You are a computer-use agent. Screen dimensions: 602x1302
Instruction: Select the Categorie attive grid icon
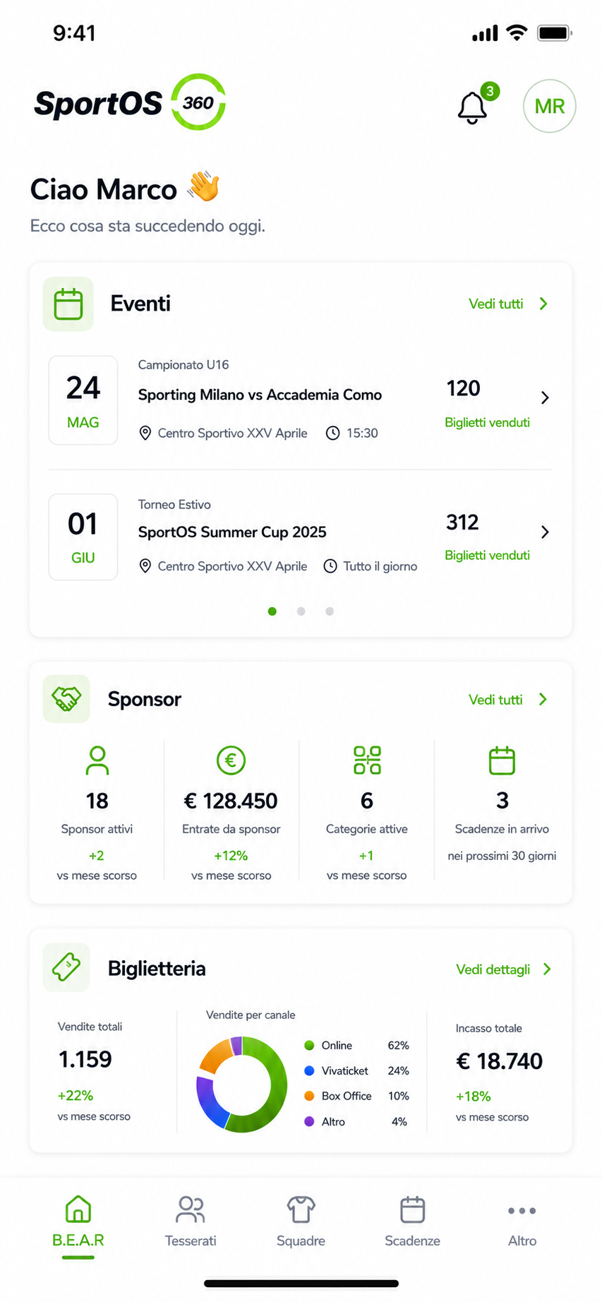pyautogui.click(x=367, y=760)
